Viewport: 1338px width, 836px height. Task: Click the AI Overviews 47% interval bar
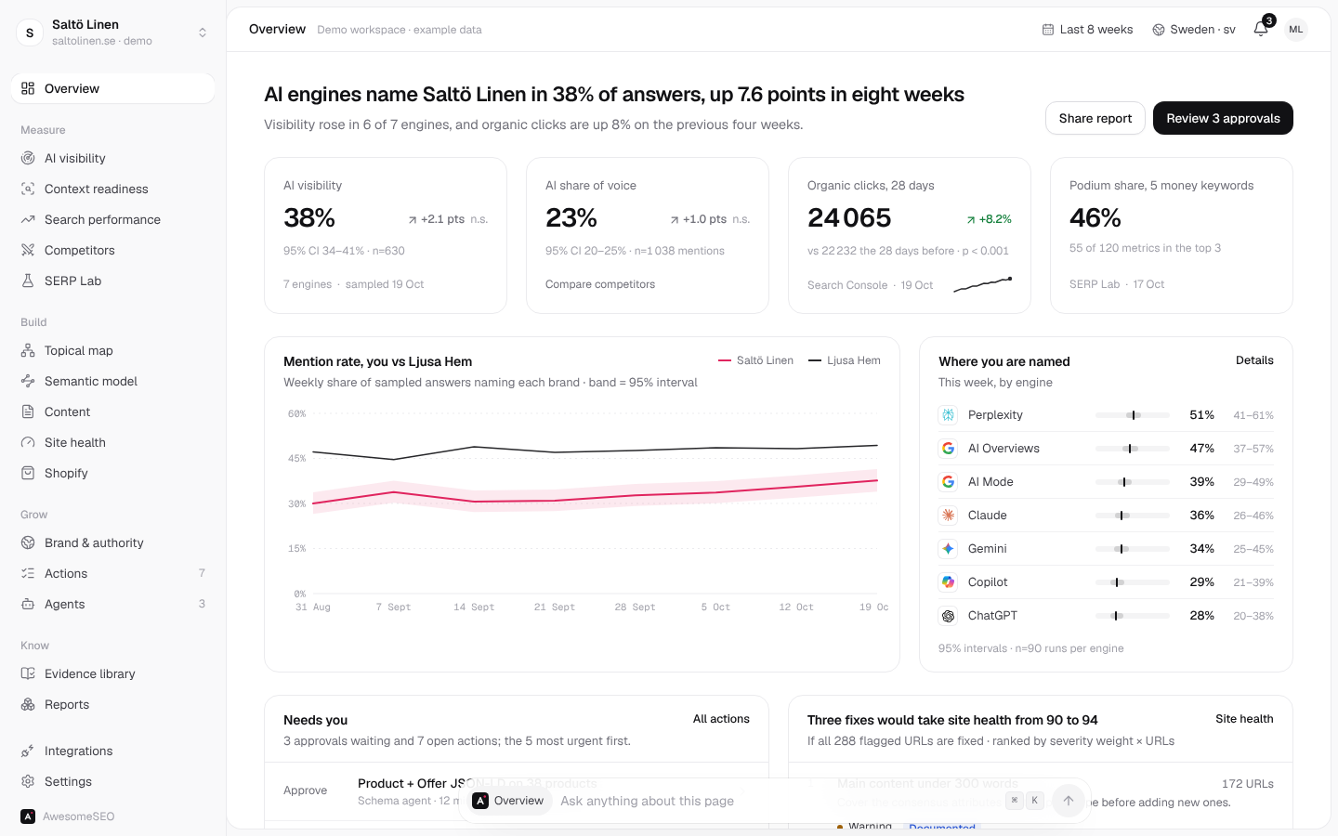click(1132, 449)
